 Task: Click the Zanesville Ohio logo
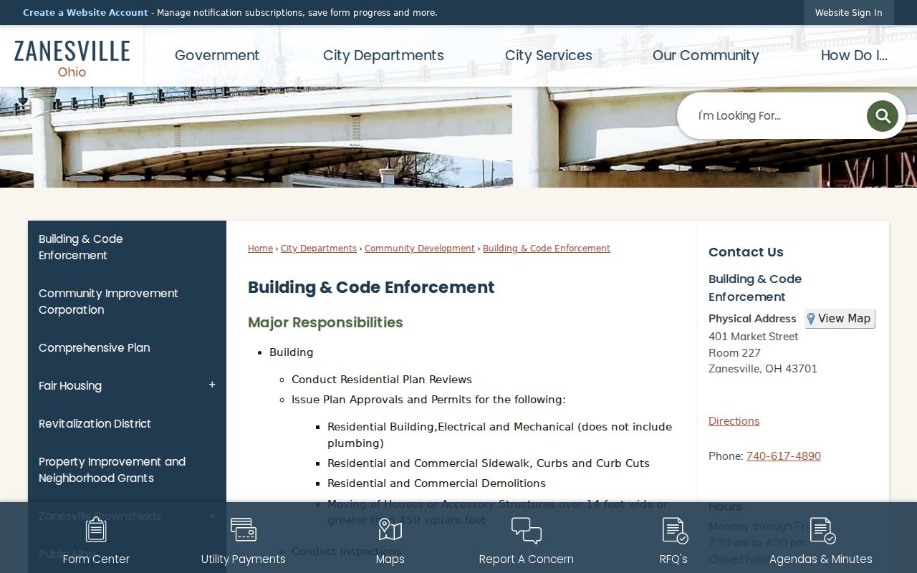(72, 57)
